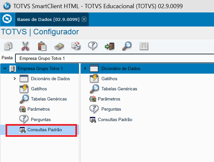Viewport: 214px width, 162px height.
Task: Click Dicionário de Dados table icon in left tree
Action: click(x=24, y=79)
